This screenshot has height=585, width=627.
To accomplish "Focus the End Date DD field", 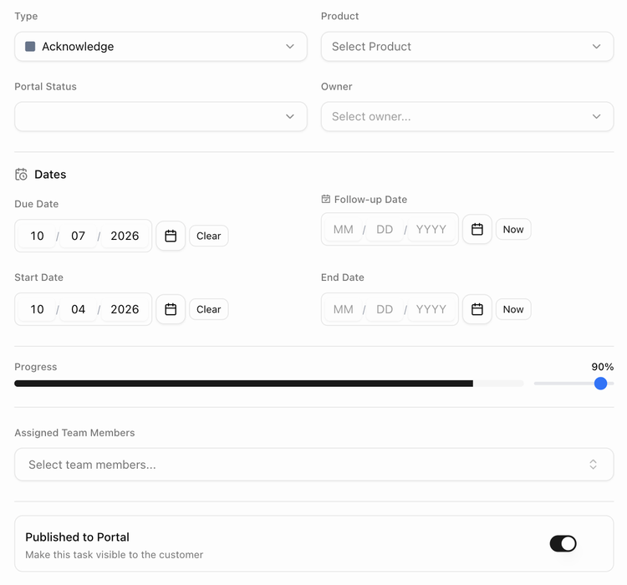I will [385, 309].
